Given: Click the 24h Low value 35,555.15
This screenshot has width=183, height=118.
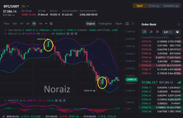Looking at the screenshot, I should pyautogui.click(x=55, y=15).
